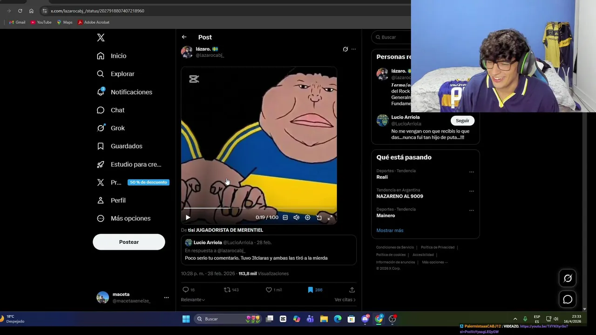Seek on the video progress bar
Screen dimensions: 596x335
[x=258, y=208]
